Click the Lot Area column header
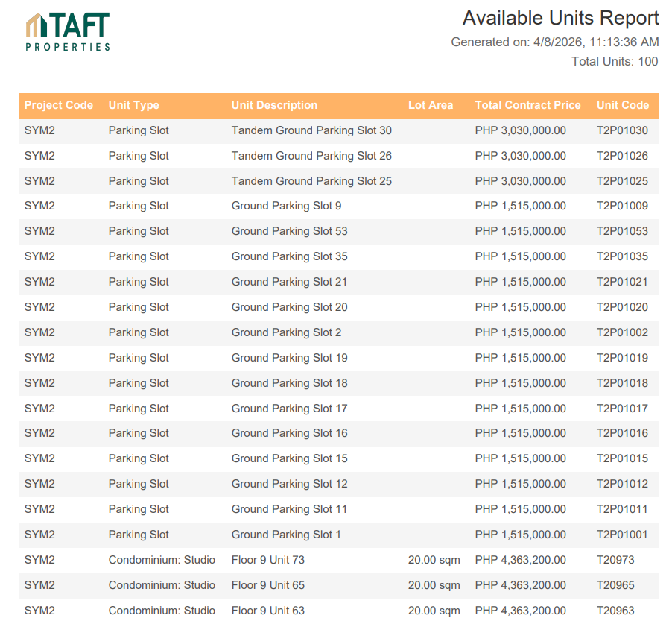 tap(431, 105)
